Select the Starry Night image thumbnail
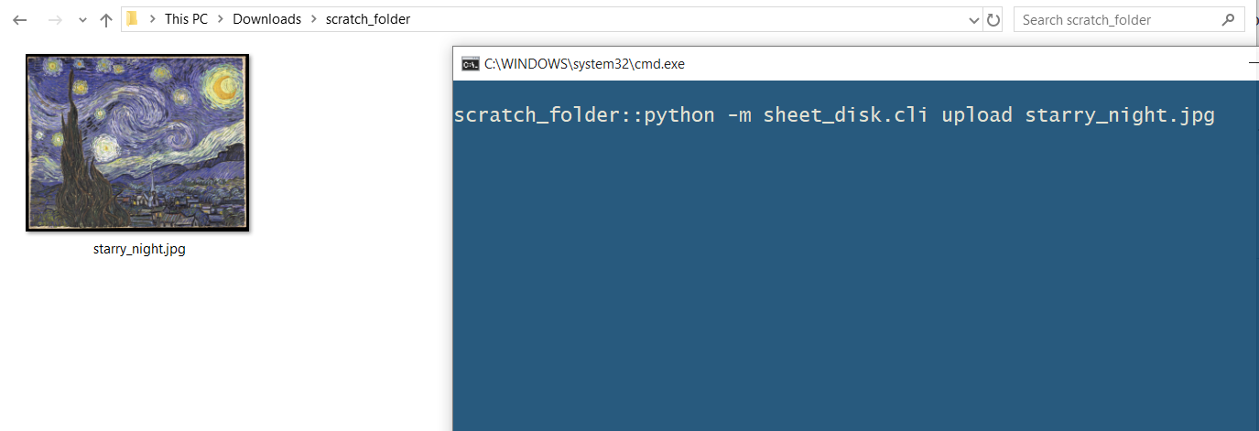1259x431 pixels. (x=137, y=142)
